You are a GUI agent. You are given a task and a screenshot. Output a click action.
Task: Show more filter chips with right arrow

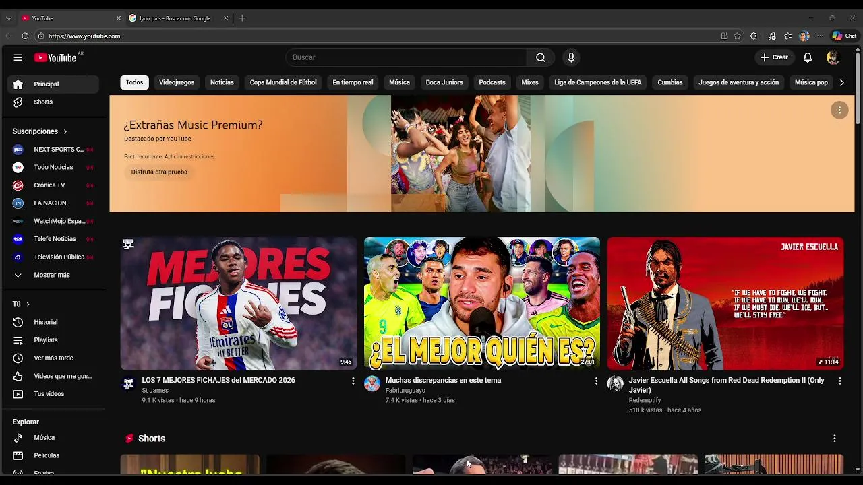tap(841, 82)
